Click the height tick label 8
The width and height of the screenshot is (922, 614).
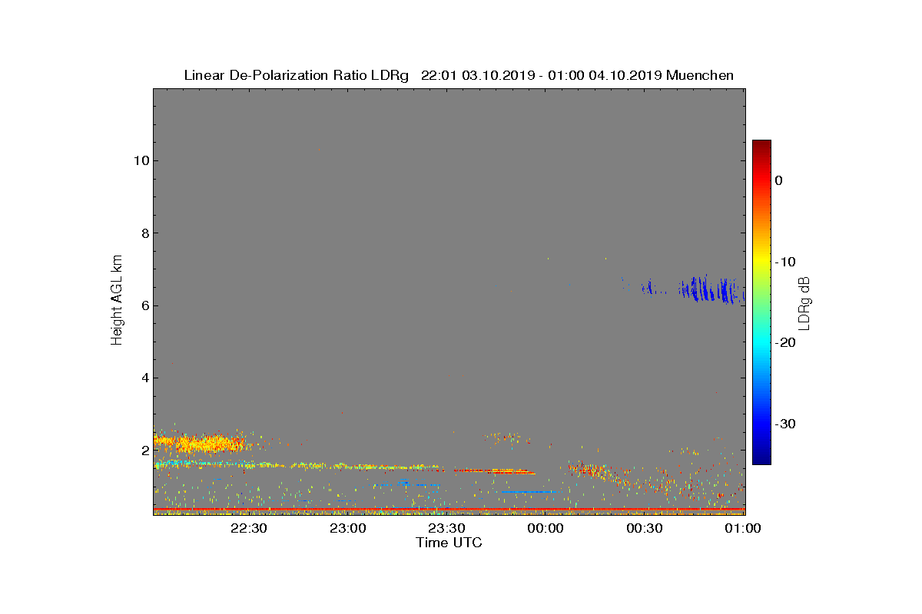point(144,233)
